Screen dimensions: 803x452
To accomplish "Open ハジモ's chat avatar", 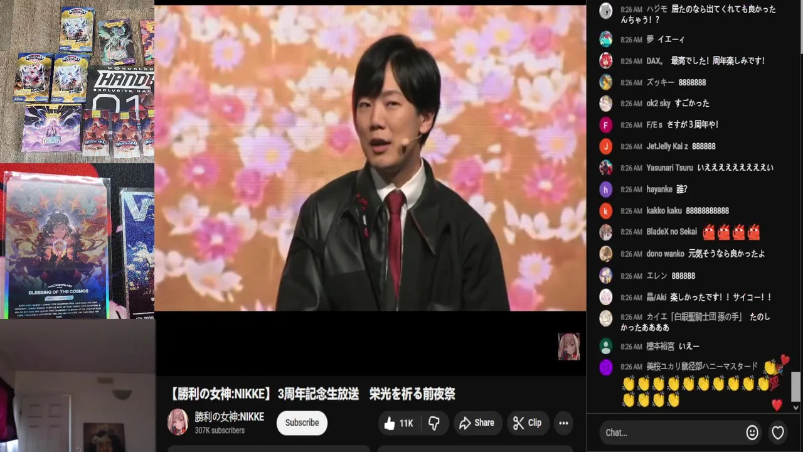I will tap(605, 11).
